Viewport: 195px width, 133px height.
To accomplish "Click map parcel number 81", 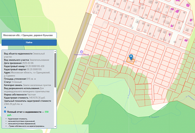I will coord(152,17).
